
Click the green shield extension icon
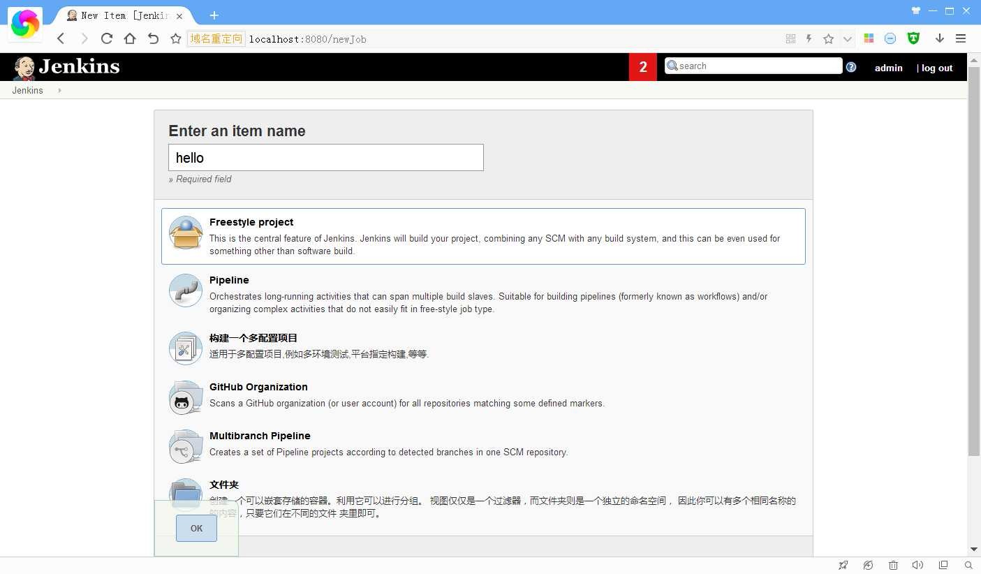[913, 38]
